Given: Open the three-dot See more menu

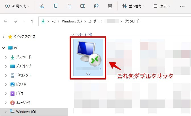Looking at the screenshot, I should pos(182,6).
